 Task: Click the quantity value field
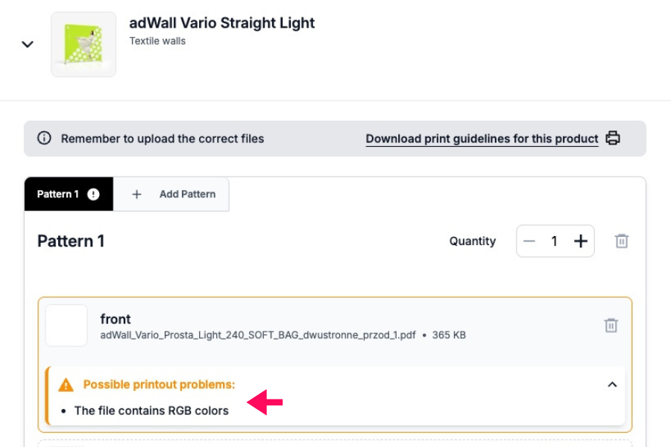(554, 241)
